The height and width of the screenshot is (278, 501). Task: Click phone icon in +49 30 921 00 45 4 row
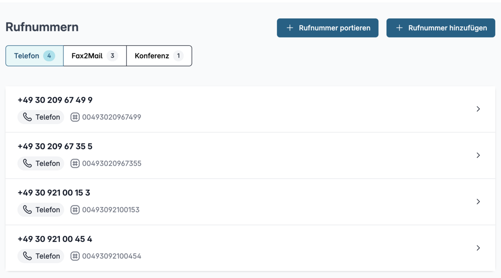click(27, 256)
